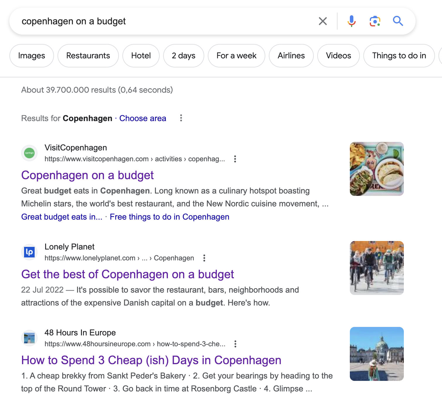Open Google Lens image search
Image resolution: width=442 pixels, height=414 pixels.
pyautogui.click(x=374, y=21)
